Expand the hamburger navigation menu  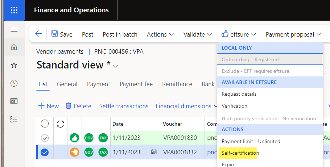tap(14, 30)
